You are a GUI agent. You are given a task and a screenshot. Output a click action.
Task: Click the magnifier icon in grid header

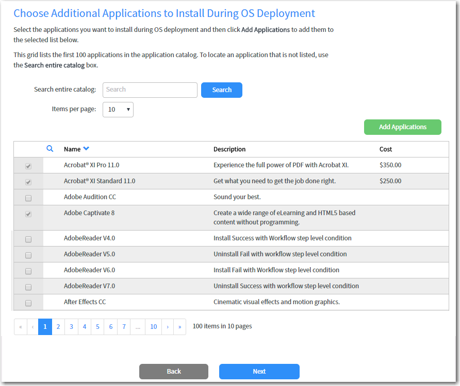(50, 149)
